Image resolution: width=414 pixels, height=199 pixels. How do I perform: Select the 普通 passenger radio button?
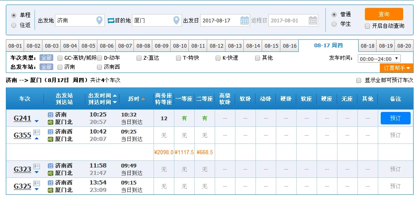(334, 15)
